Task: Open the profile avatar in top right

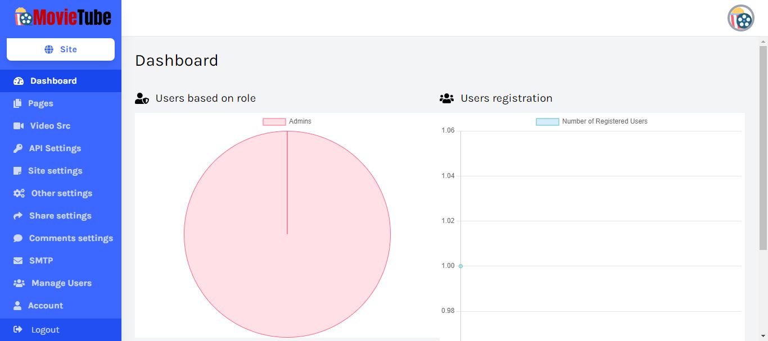Action: [x=740, y=19]
